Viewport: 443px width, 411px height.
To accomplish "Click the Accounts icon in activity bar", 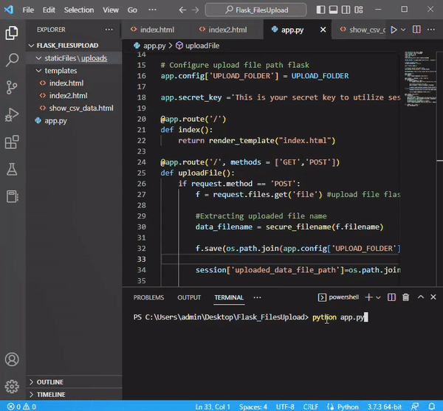I will click(12, 360).
